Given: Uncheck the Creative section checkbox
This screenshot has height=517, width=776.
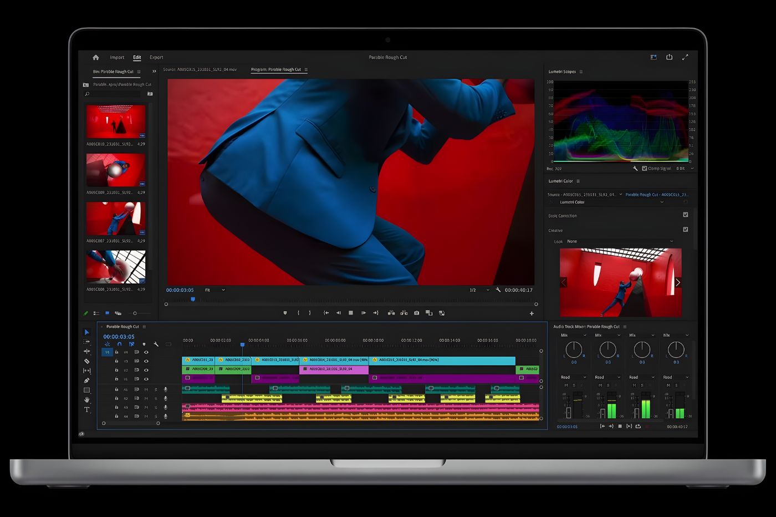Looking at the screenshot, I should [x=686, y=229].
